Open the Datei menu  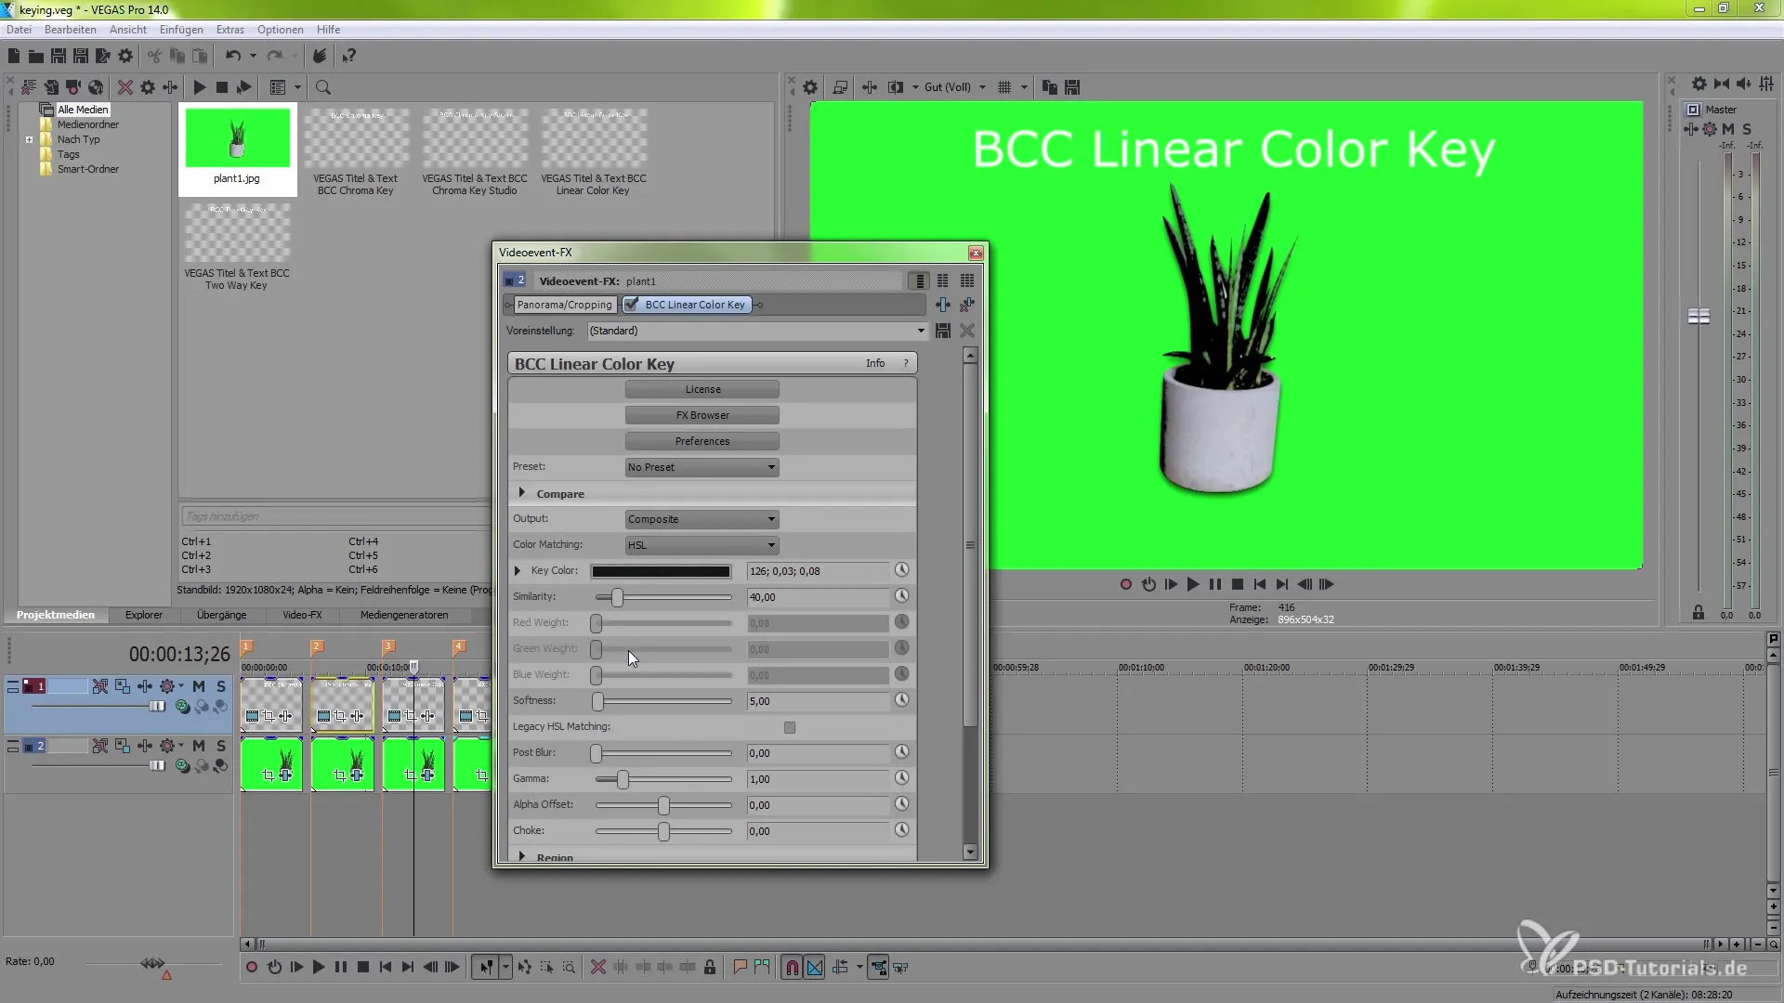click(x=19, y=30)
